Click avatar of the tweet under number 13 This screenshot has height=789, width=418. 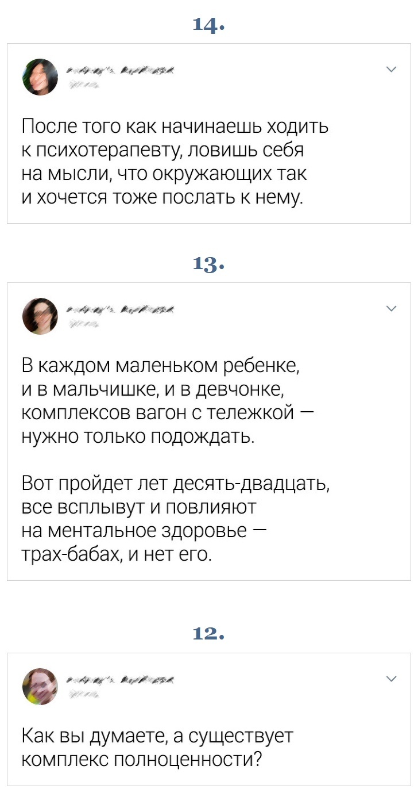coord(40,316)
